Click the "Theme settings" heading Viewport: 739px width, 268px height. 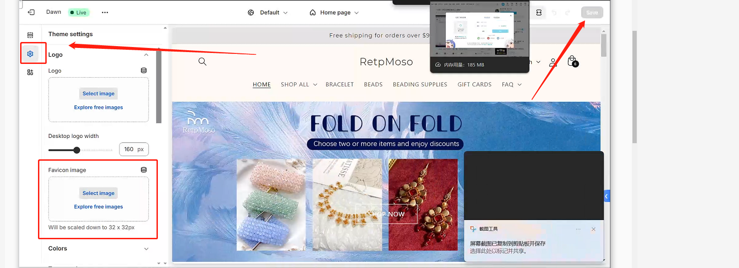(70, 34)
